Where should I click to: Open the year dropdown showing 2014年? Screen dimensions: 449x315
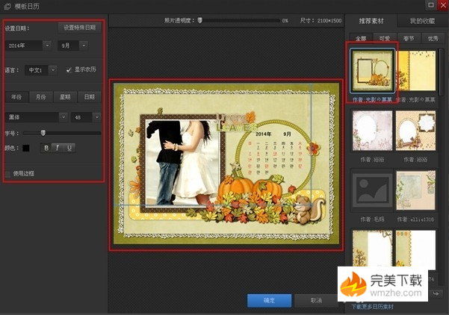click(47, 46)
